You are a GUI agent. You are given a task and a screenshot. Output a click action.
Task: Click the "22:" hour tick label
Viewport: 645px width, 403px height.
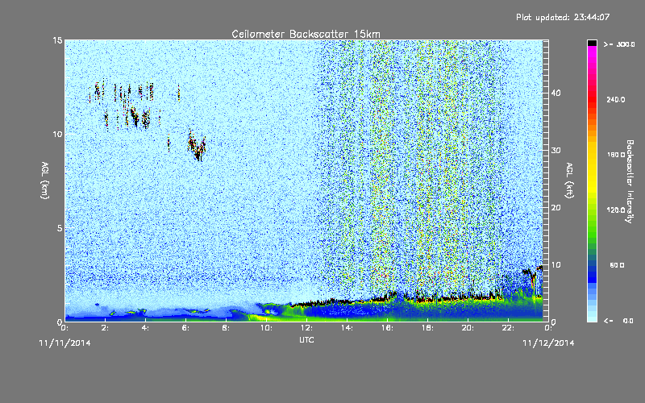[508, 328]
